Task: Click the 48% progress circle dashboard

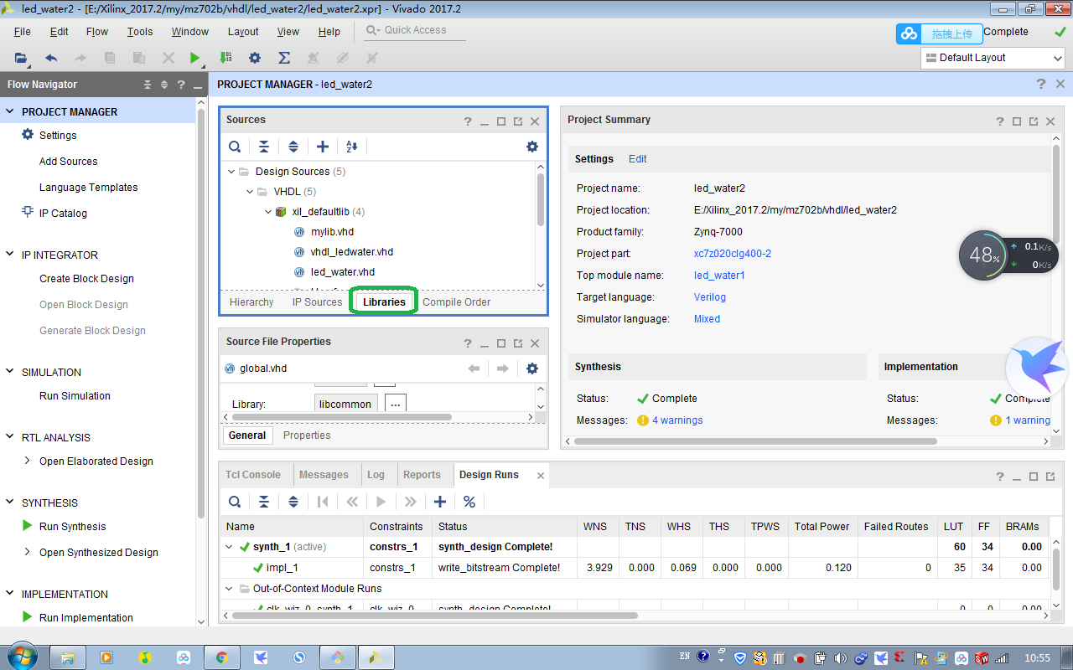Action: click(983, 254)
